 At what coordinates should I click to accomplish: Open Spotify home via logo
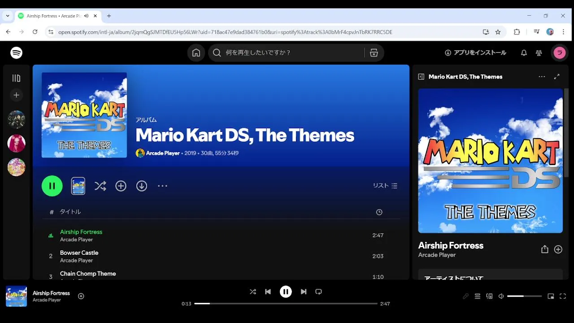click(x=17, y=52)
